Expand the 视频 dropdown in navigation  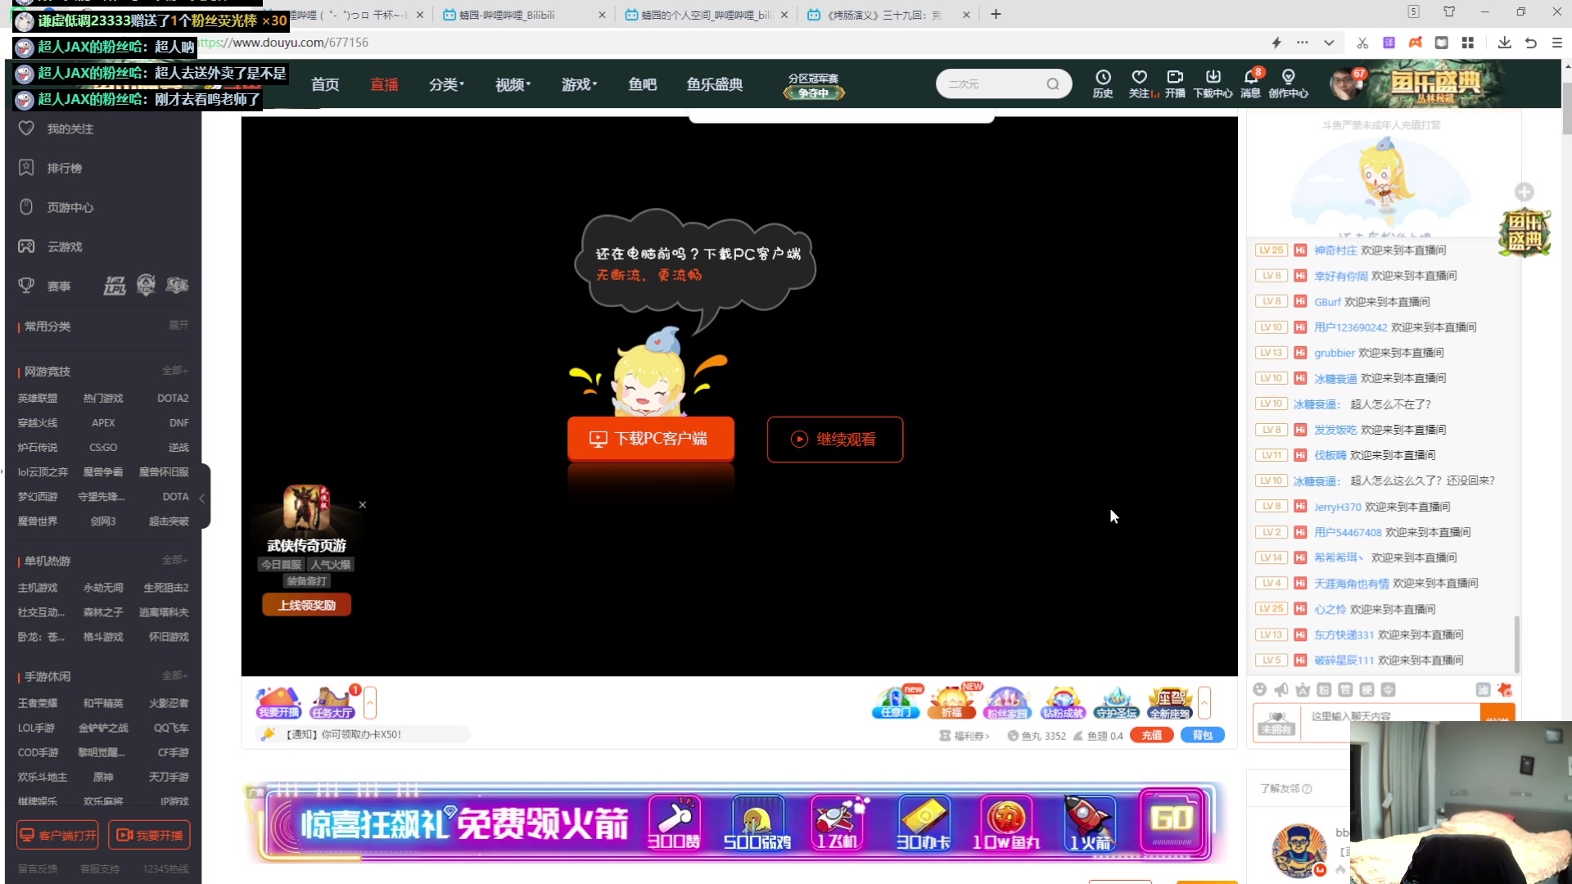click(x=513, y=84)
